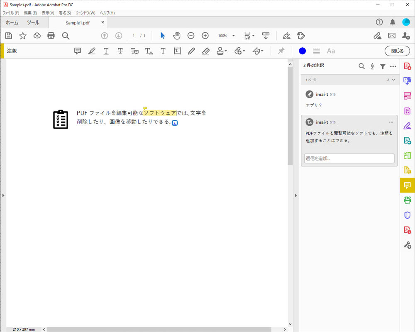Viewport: 415px width, 332px height.
Task: Select the Sticky Note annotation tool
Action: click(x=78, y=51)
